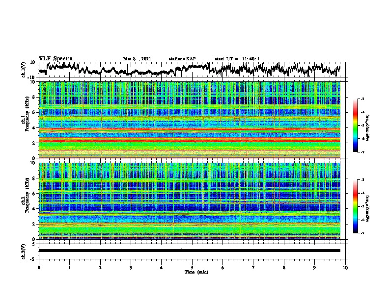This screenshot has height=300, width=389.
Task: Click the 'Time (min)' axis label
Action: click(196, 272)
